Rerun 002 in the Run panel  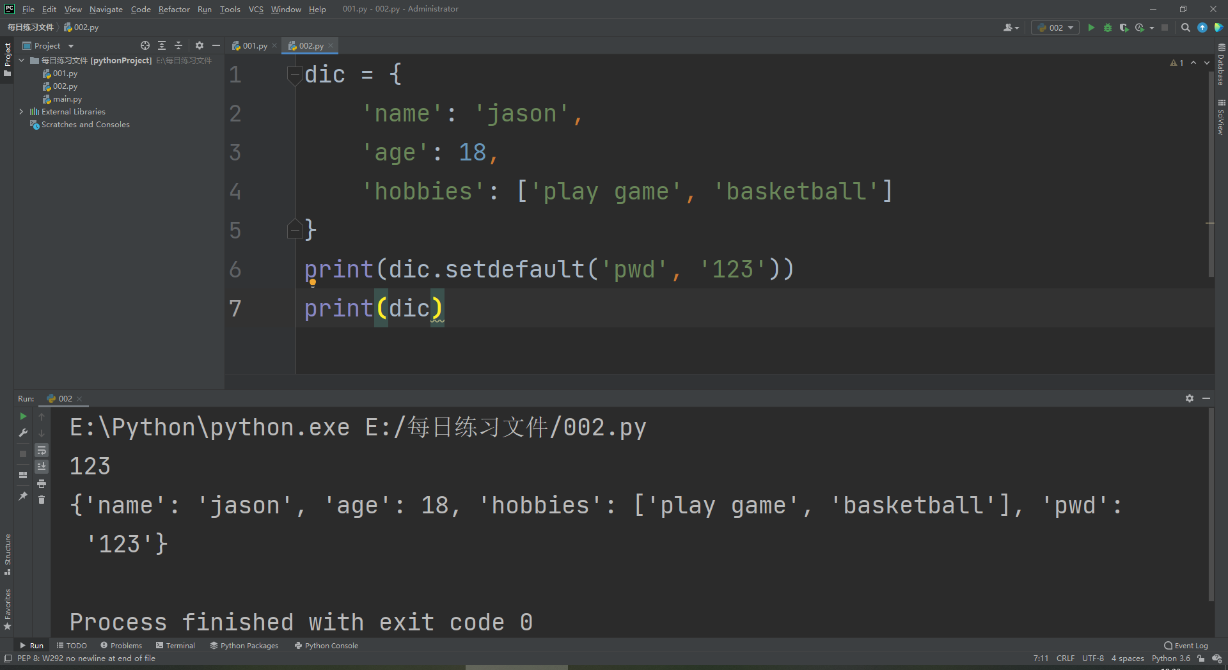pyautogui.click(x=23, y=416)
